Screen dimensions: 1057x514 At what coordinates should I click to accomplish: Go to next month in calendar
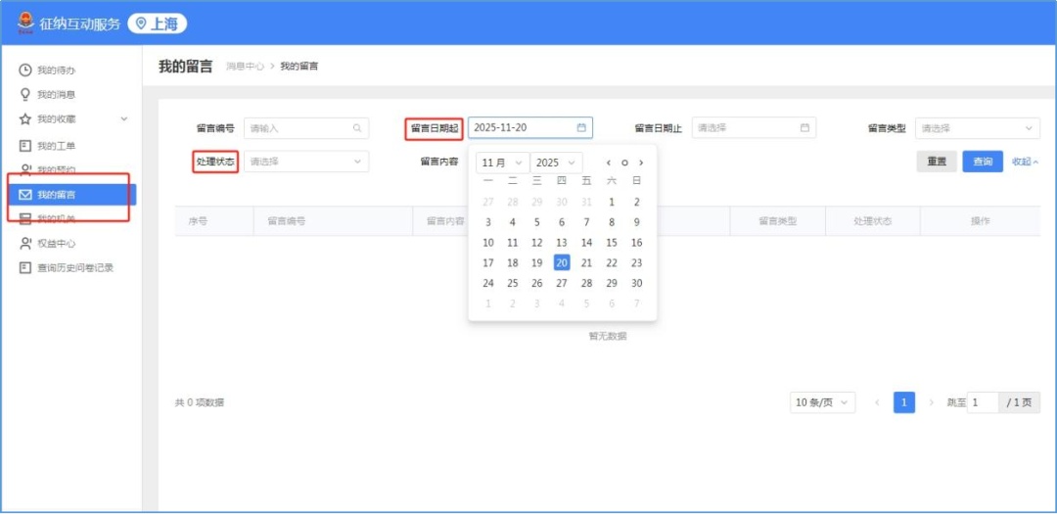[x=641, y=164]
